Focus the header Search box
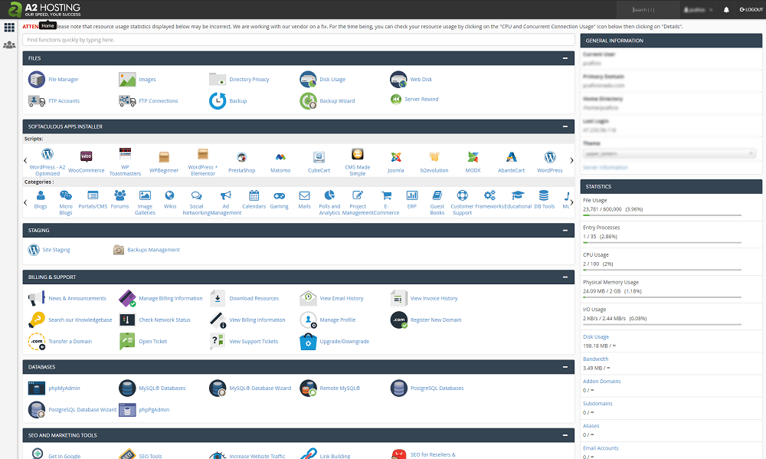 (648, 10)
